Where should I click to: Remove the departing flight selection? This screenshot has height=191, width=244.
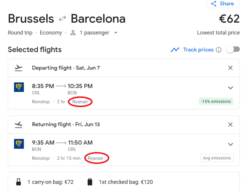(x=230, y=68)
